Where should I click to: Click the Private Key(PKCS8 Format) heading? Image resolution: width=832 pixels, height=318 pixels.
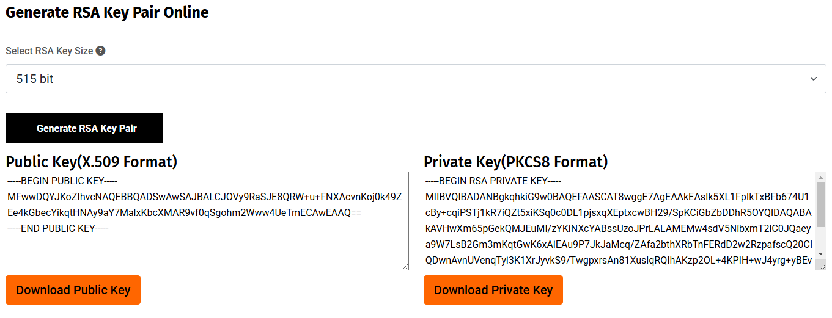point(515,162)
